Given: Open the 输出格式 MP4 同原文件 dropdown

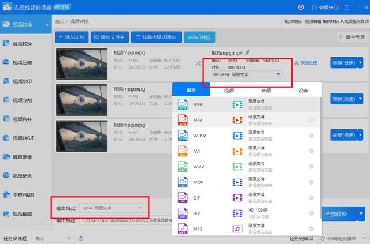Looking at the screenshot, I should coord(112,208).
